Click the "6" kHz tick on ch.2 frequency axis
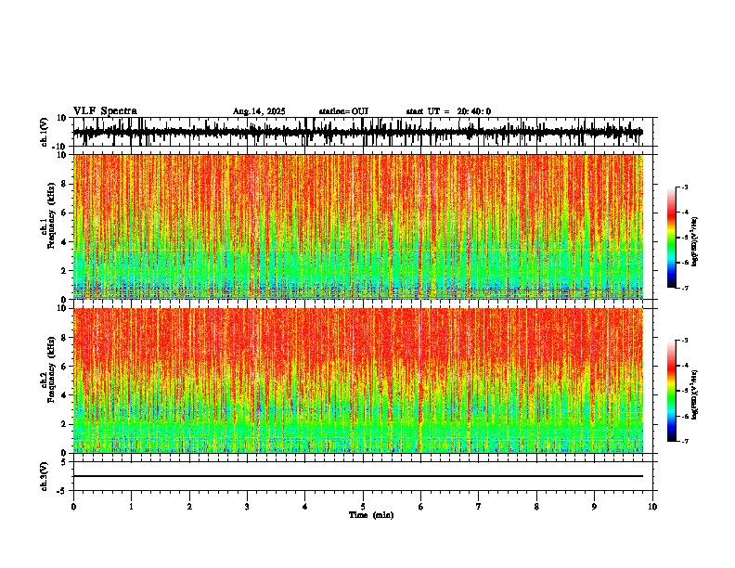Image resolution: width=735 pixels, height=568 pixels. [65, 367]
